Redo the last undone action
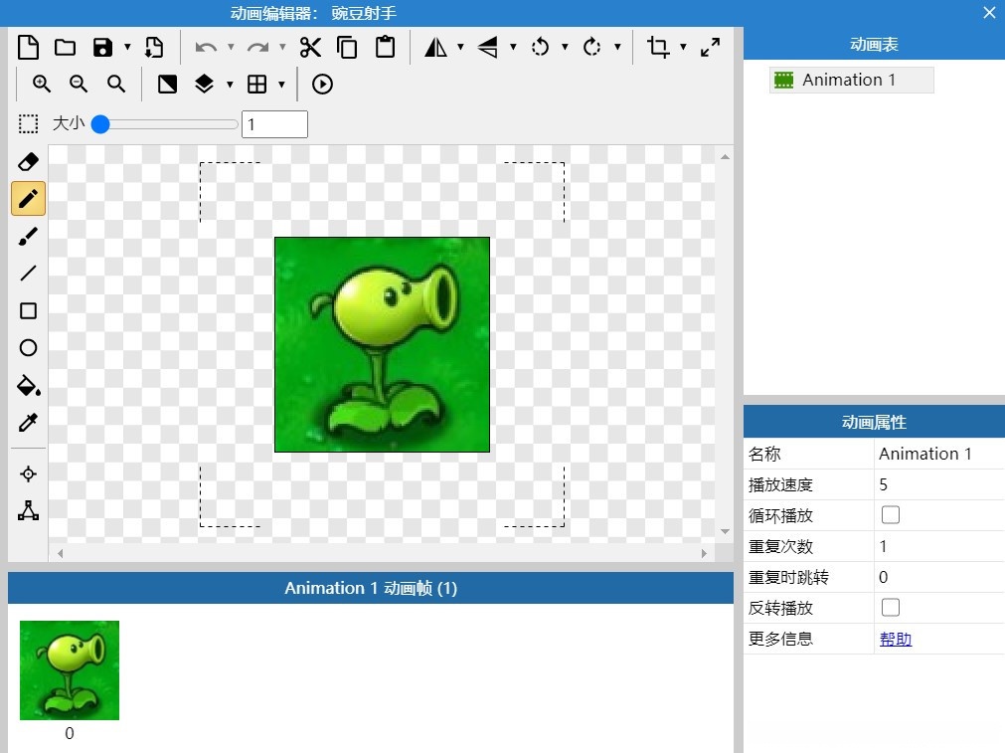Screen dimensions: 1005x753 pos(257,48)
